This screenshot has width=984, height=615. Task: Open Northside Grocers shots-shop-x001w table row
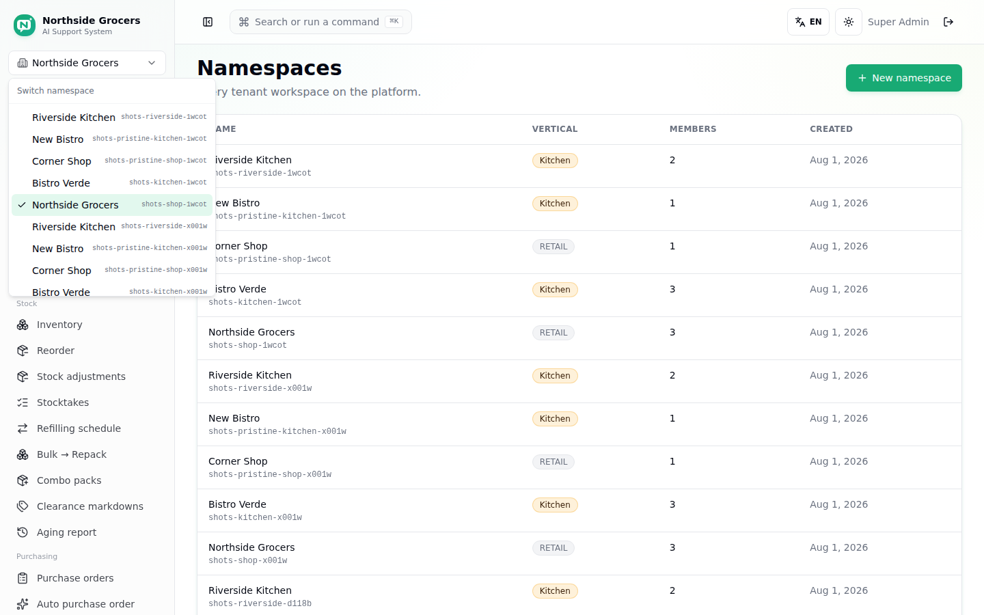[x=579, y=553]
